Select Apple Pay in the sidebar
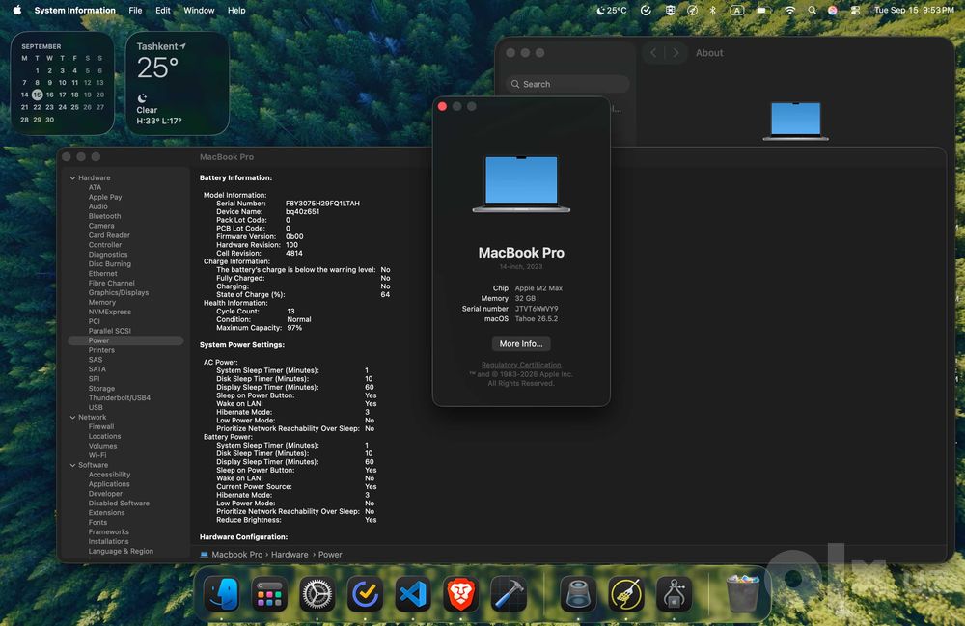965x626 pixels. point(104,197)
